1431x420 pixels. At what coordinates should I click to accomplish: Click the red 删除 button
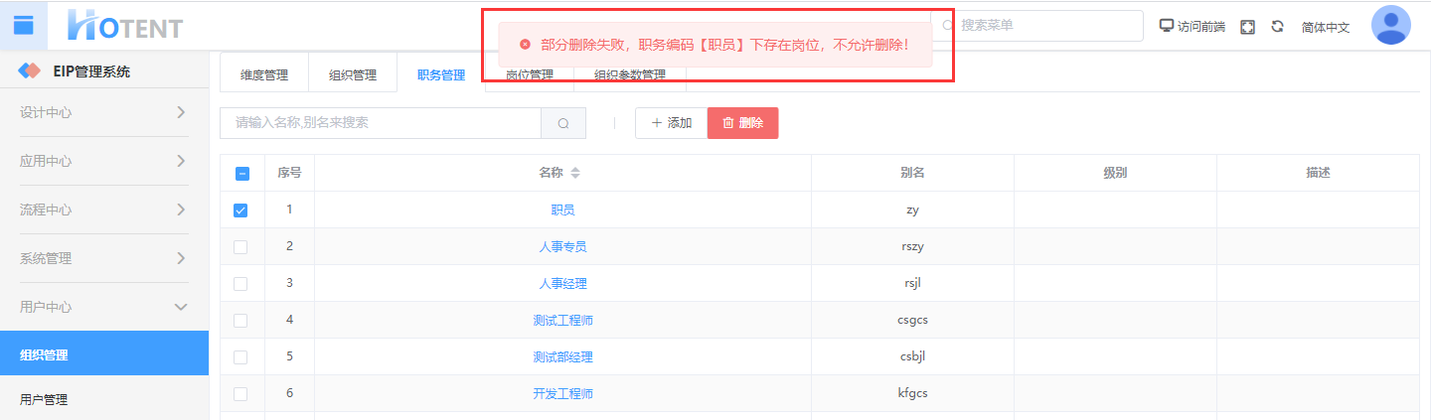pyautogui.click(x=742, y=123)
